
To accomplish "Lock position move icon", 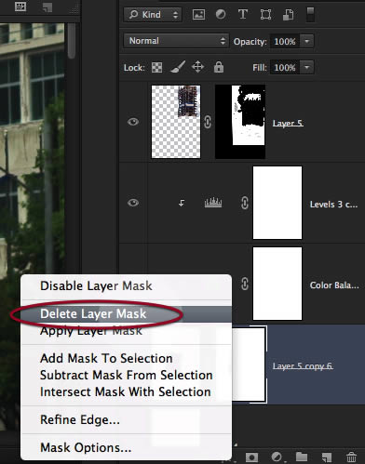I will point(197,67).
